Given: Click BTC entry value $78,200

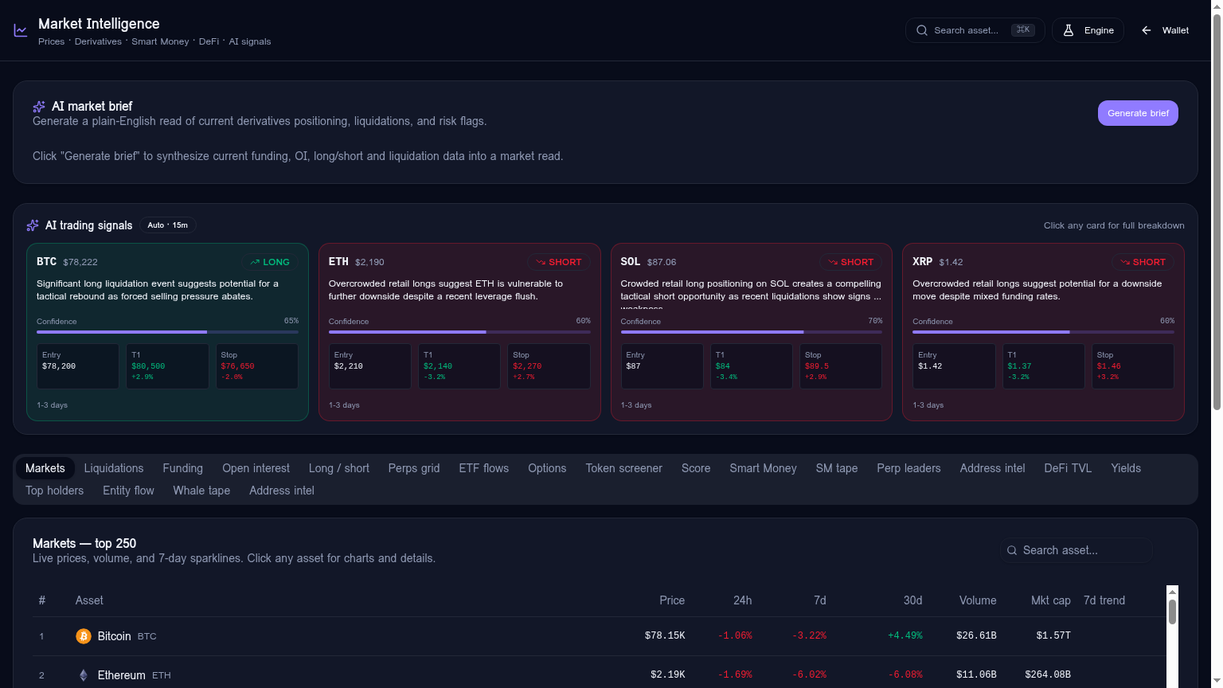Looking at the screenshot, I should click(x=59, y=366).
